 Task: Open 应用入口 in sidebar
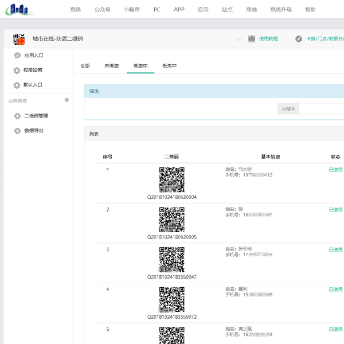[34, 56]
